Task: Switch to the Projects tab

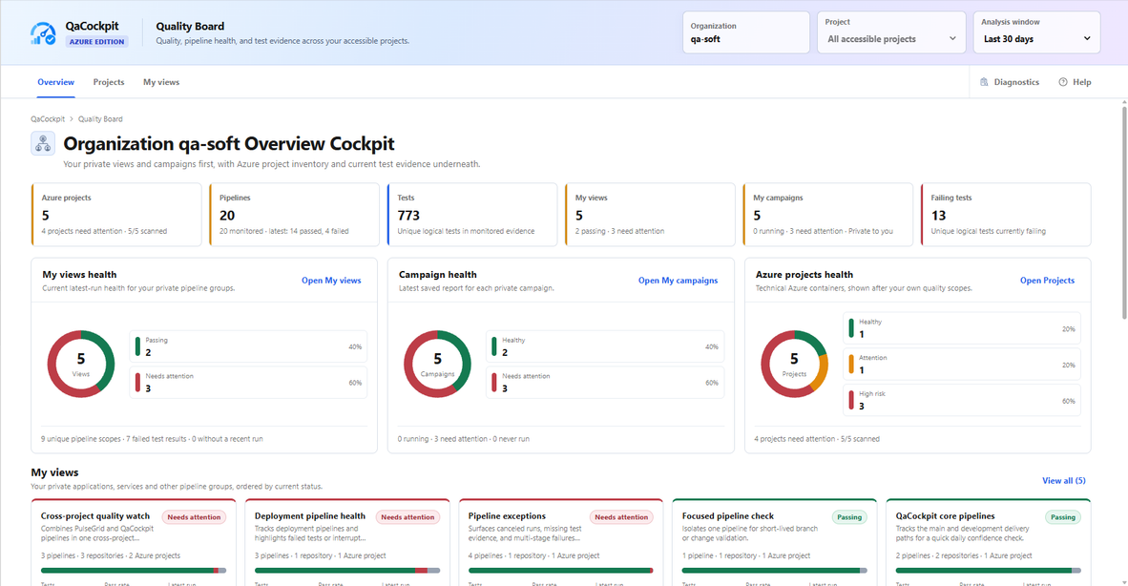Action: (109, 82)
